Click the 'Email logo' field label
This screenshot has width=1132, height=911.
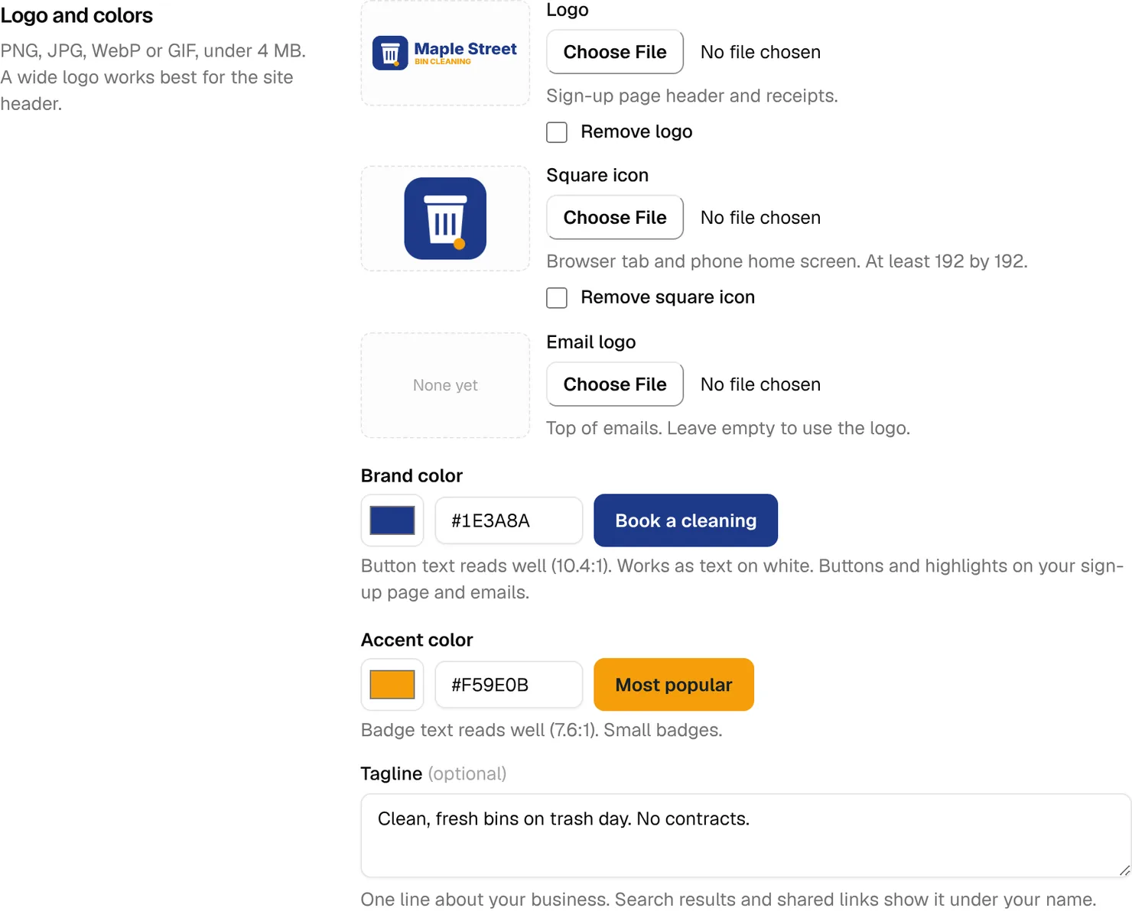click(x=591, y=342)
